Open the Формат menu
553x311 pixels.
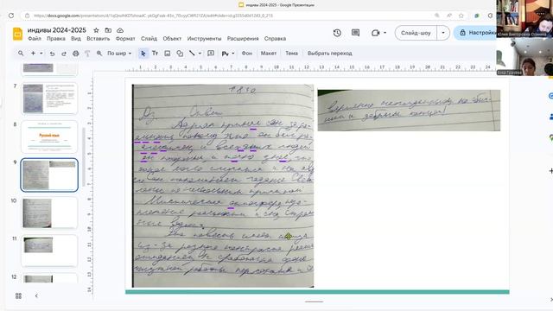tap(125, 38)
